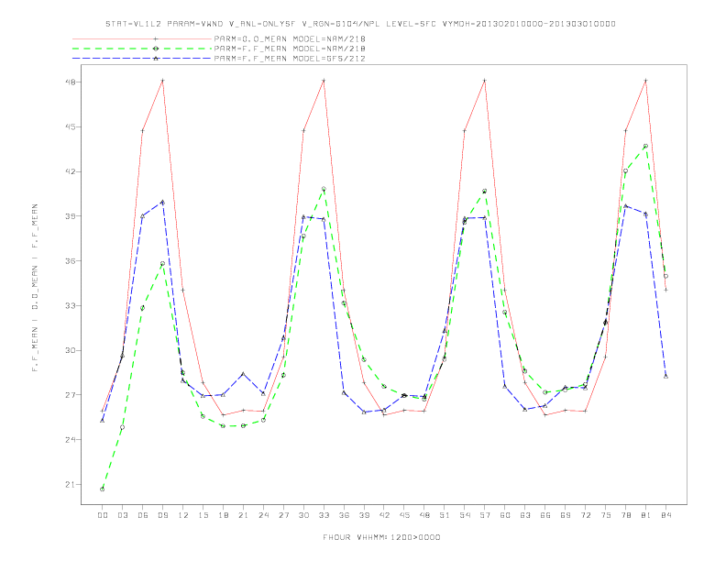Viewport: 726px width, 561px height.
Task: Click x-axis forecast hour label 33
Action: [x=324, y=515]
